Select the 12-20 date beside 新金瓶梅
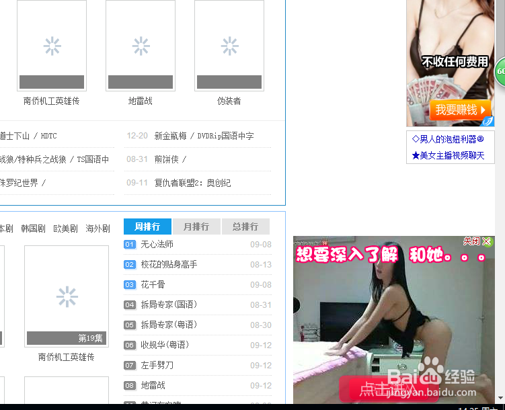 pos(137,136)
